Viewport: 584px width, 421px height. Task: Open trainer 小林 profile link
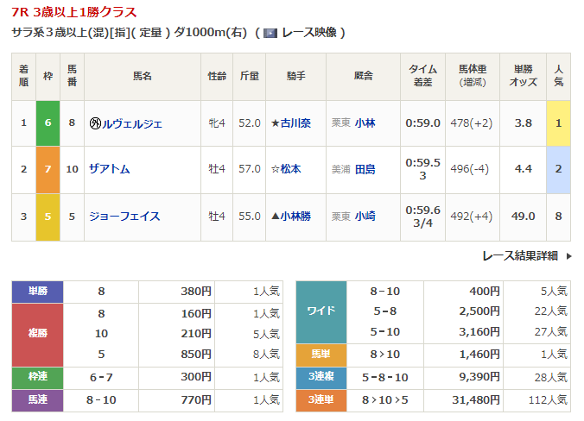click(365, 123)
